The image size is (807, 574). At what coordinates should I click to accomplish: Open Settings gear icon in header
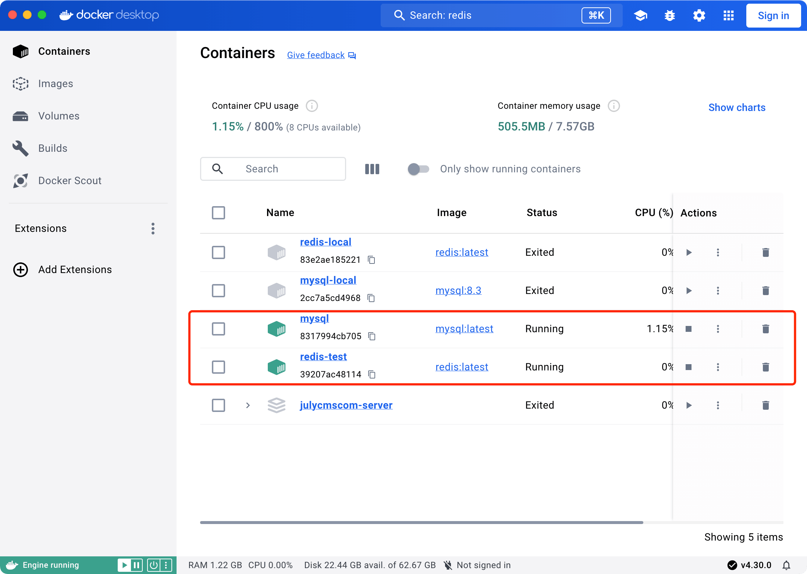coord(699,15)
